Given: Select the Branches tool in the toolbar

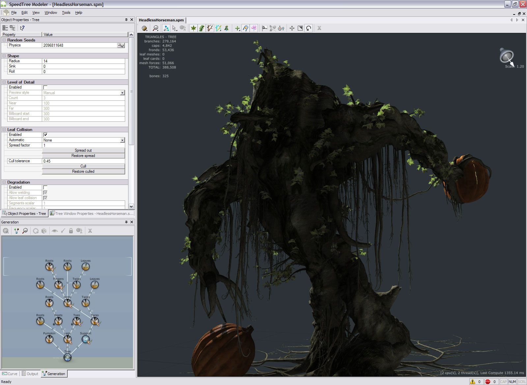Looking at the screenshot, I should (x=210, y=28).
